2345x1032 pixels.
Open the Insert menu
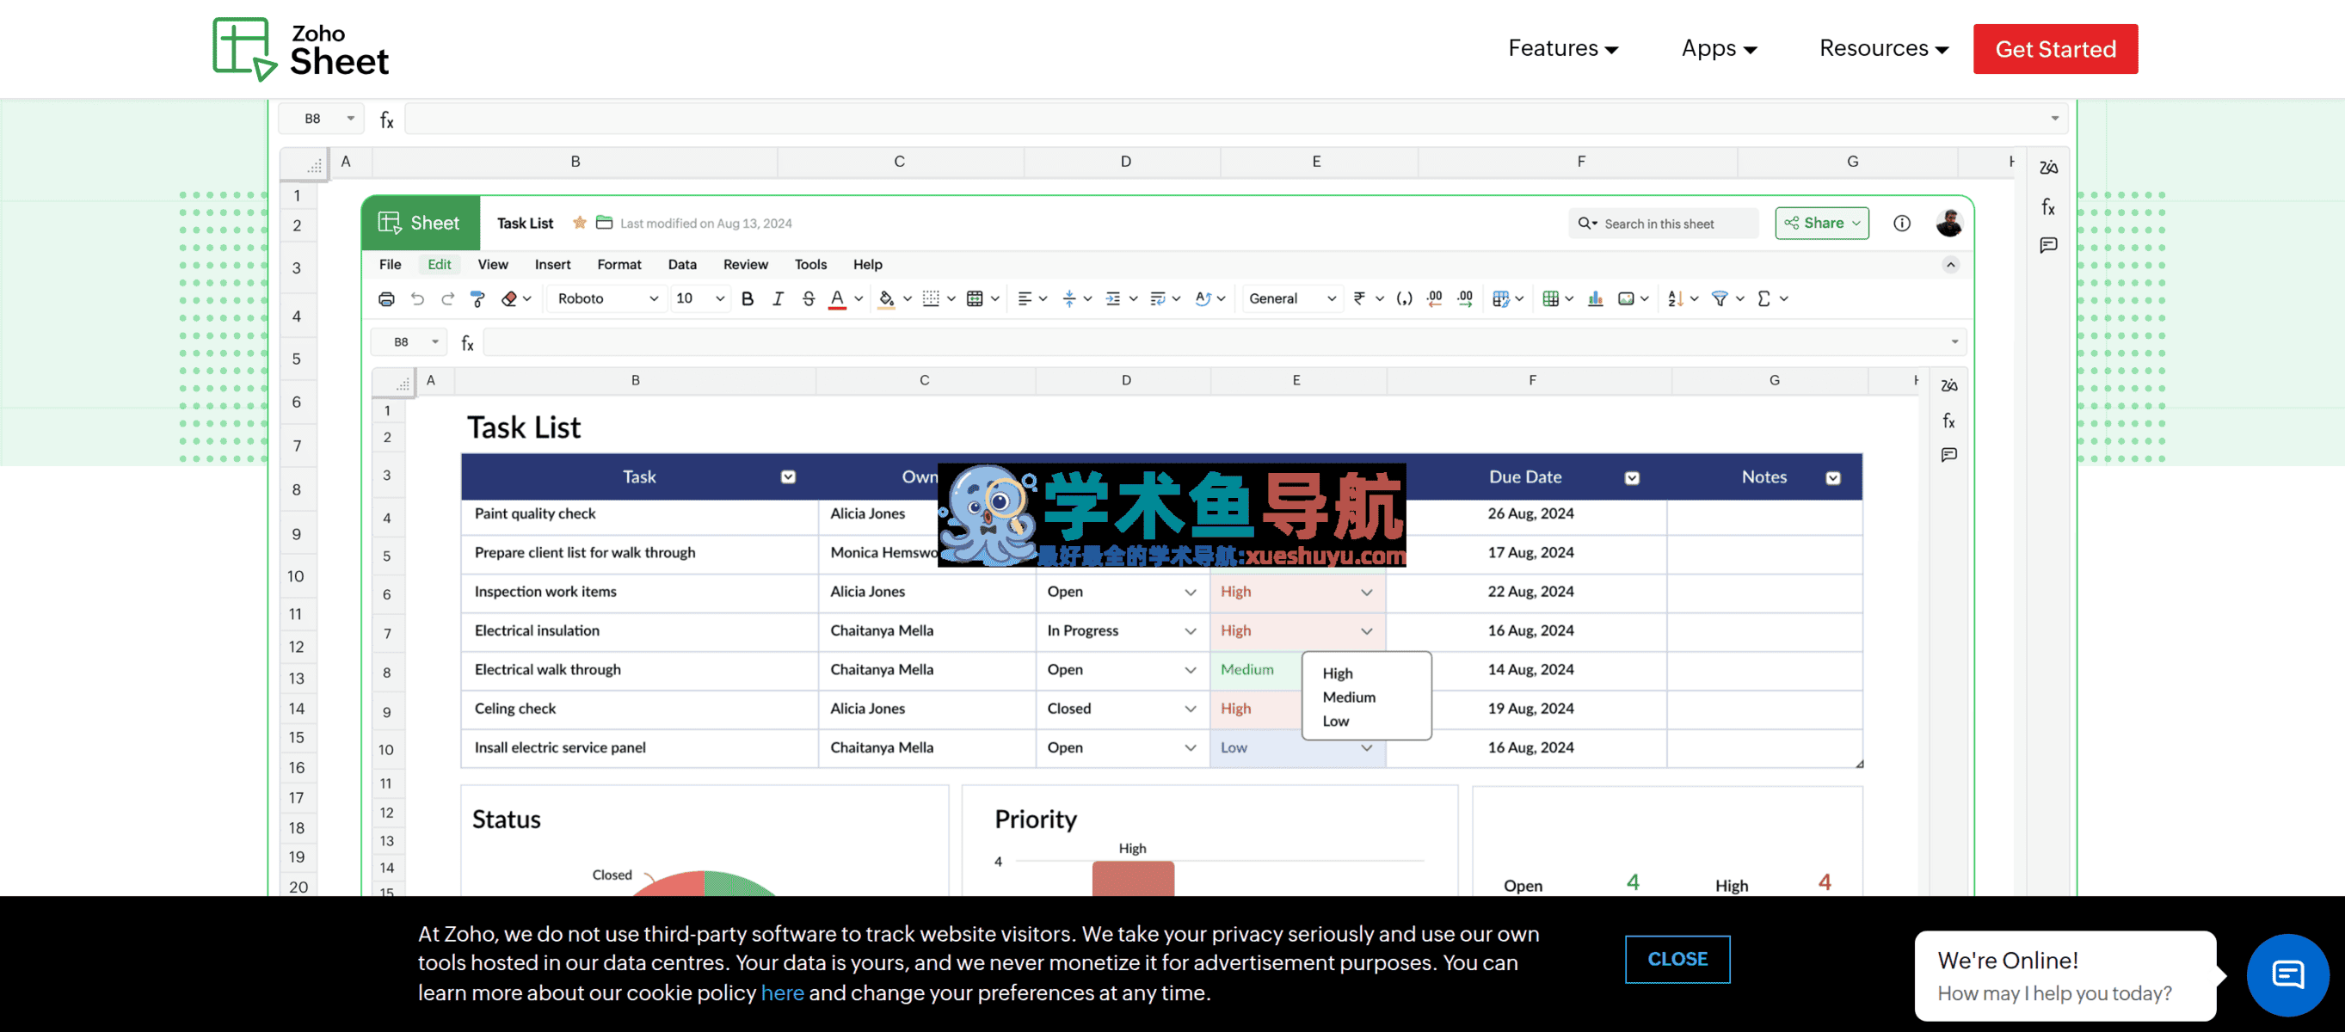[x=552, y=264]
